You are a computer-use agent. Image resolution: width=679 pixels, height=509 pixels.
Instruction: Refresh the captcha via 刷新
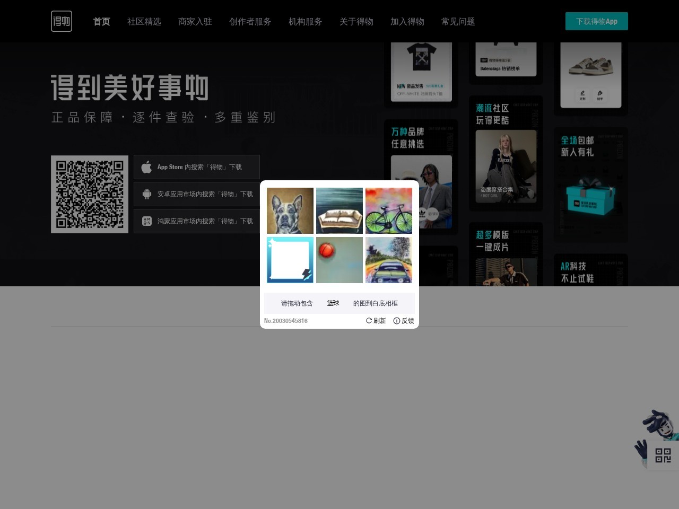376,321
